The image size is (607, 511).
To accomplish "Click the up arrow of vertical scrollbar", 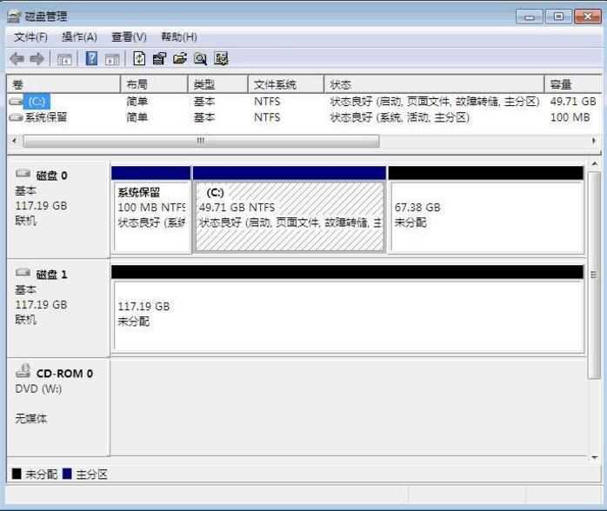I will [594, 164].
